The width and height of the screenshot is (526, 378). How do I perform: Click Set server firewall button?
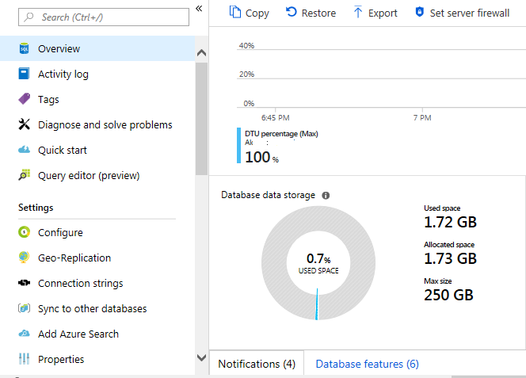pyautogui.click(x=463, y=13)
